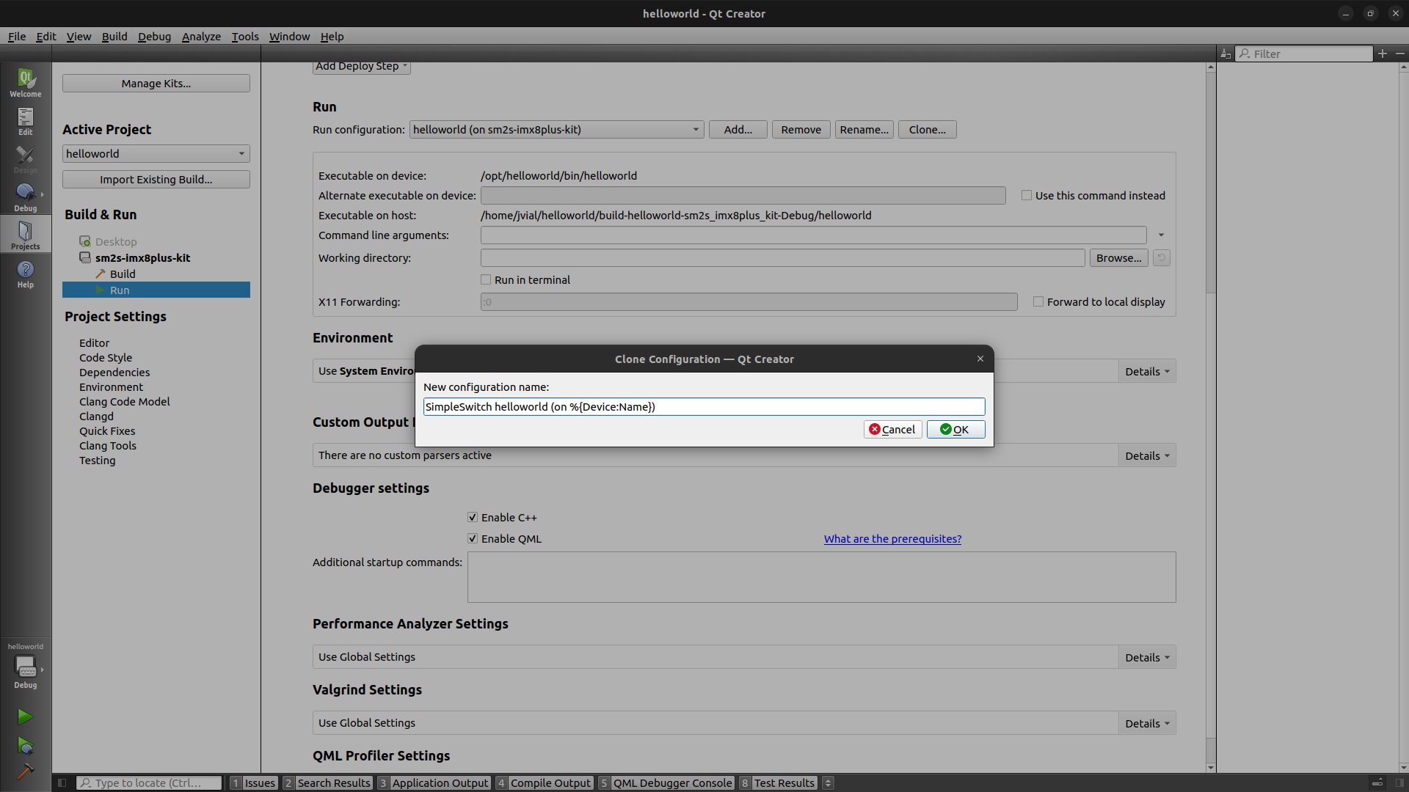Enable Run in terminal
The height and width of the screenshot is (792, 1409).
[486, 279]
